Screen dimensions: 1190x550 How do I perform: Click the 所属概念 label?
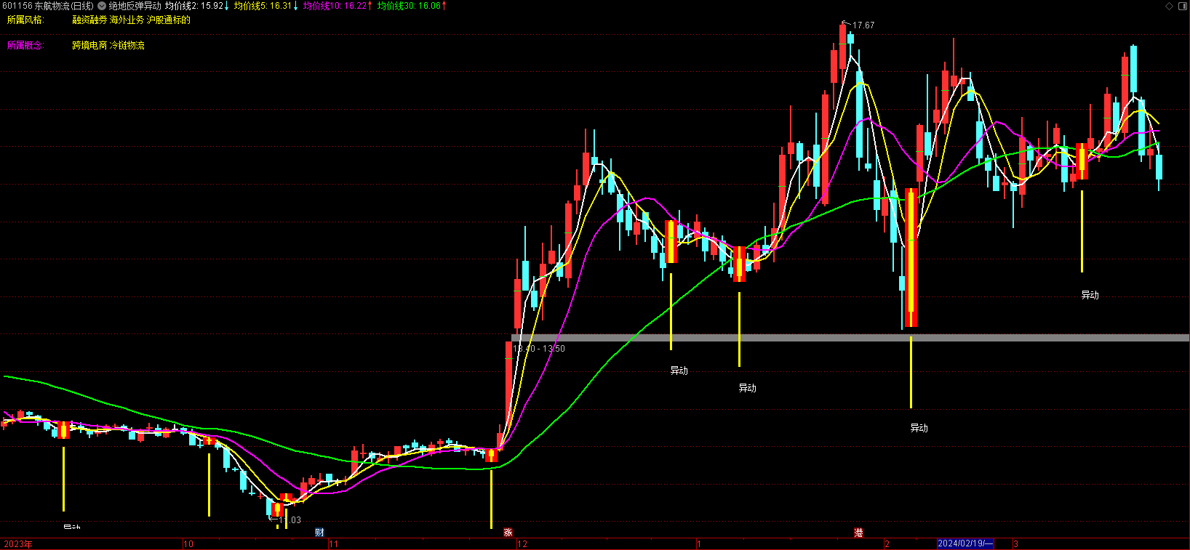25,45
